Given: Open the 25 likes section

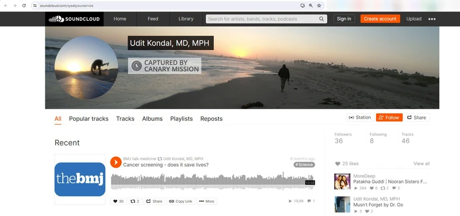Looking at the screenshot, I should (x=347, y=164).
